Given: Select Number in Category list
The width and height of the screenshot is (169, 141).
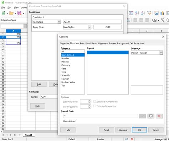Looking at the screenshot, I should [x=73, y=58].
